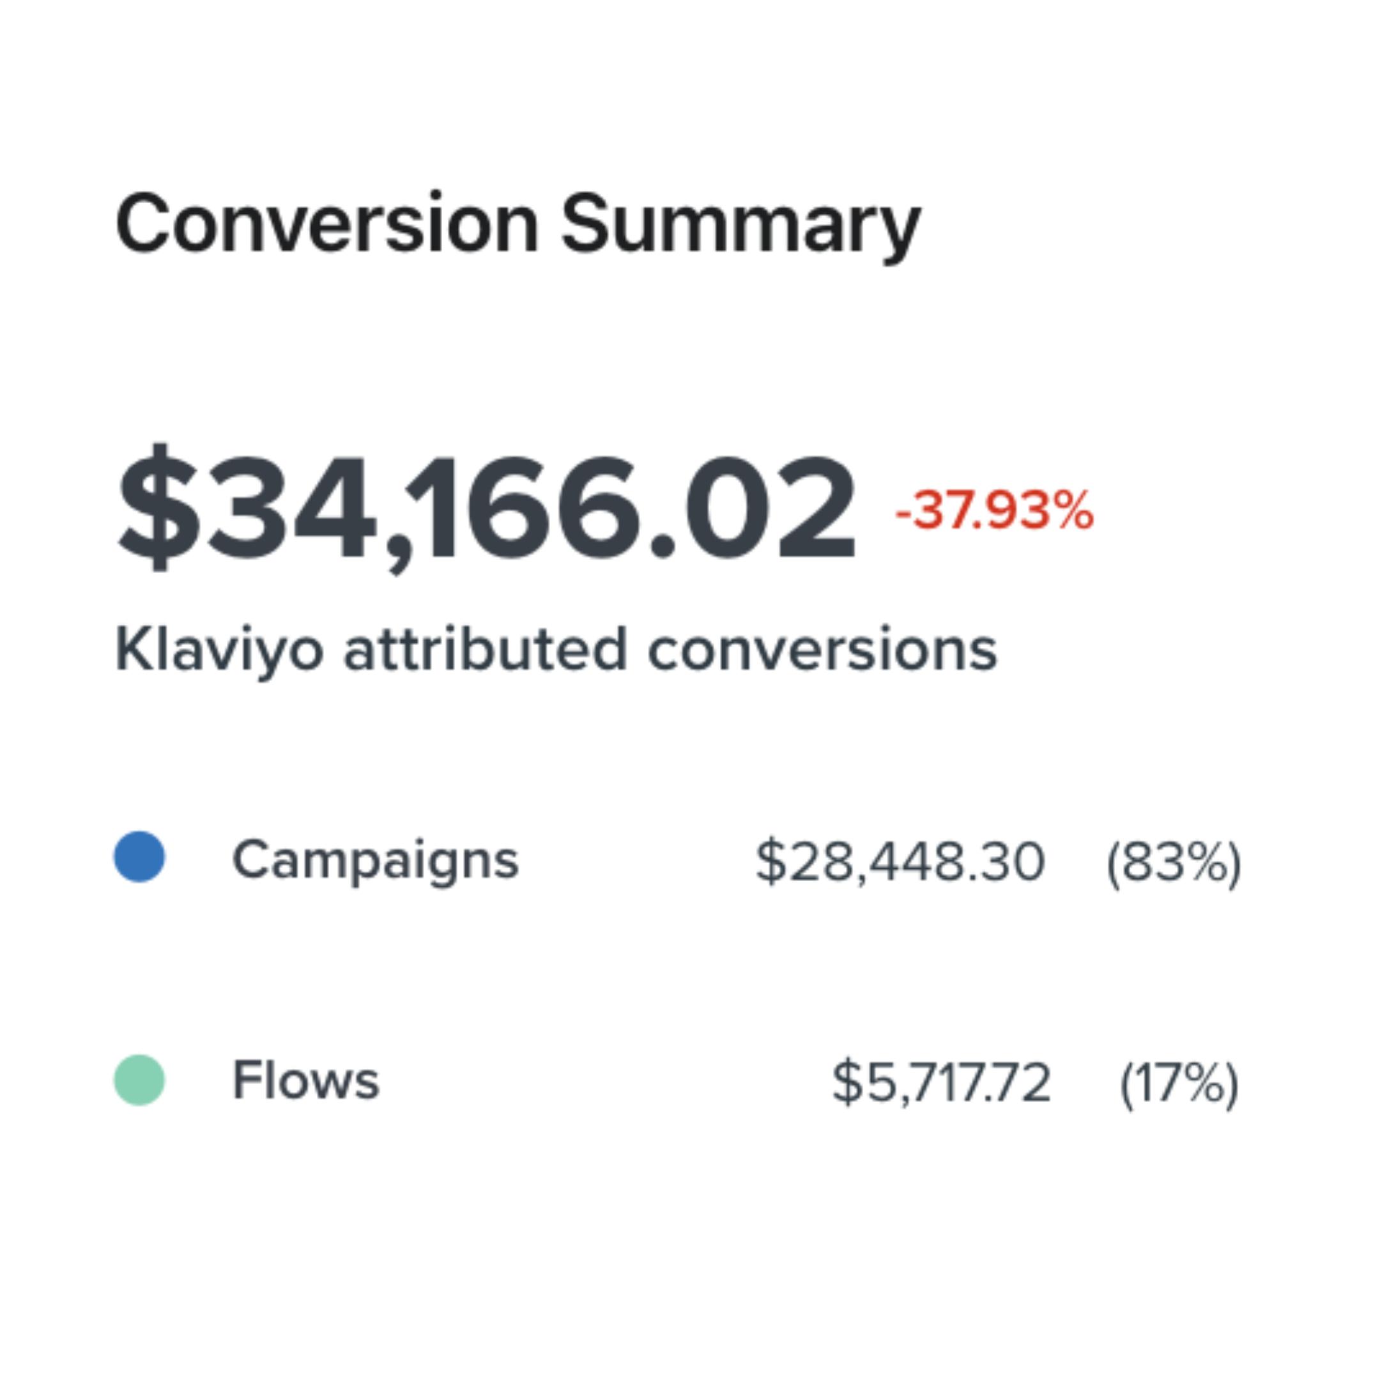Click the $5,717.72 Flows amount

[x=940, y=1083]
